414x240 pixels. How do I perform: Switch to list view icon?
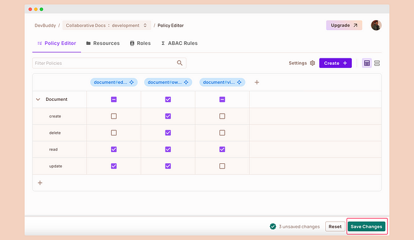(377, 63)
